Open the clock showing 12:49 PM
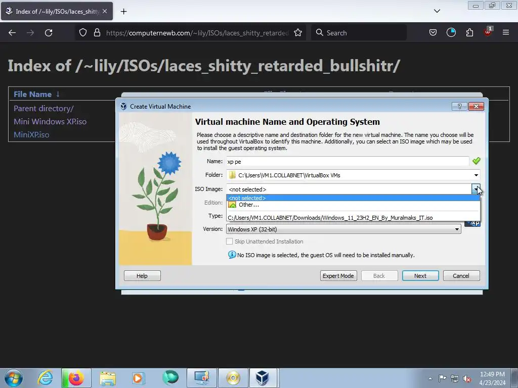 pos(492,378)
